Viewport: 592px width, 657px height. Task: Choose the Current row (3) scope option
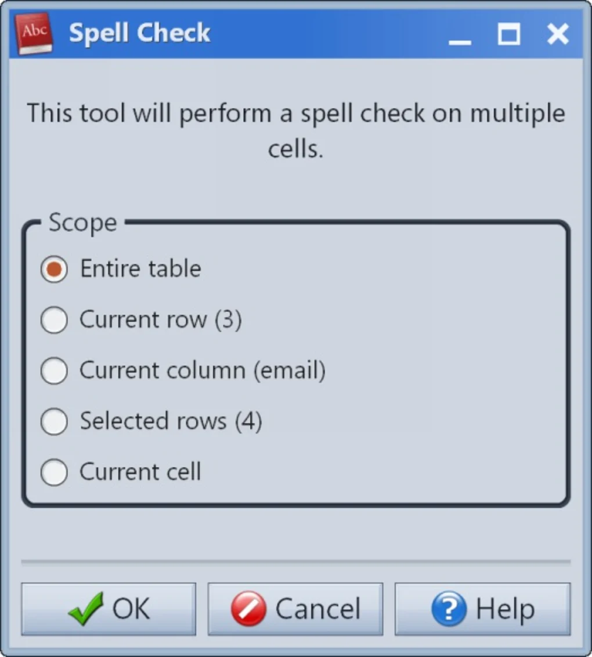pyautogui.click(x=54, y=320)
